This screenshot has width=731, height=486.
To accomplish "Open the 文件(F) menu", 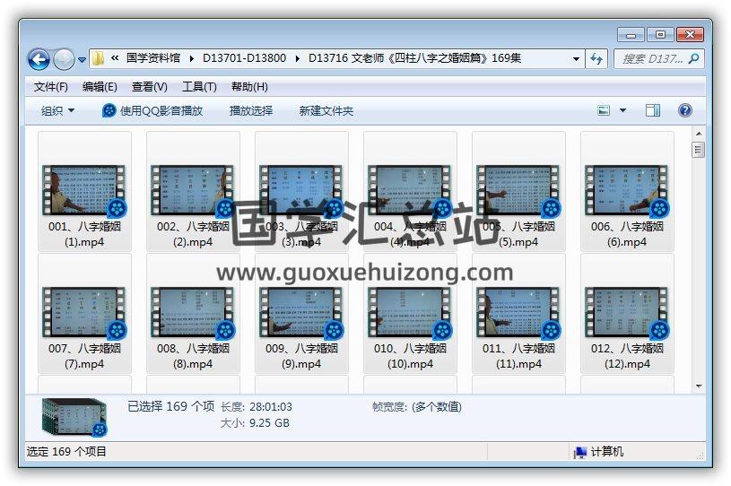I will (x=51, y=87).
